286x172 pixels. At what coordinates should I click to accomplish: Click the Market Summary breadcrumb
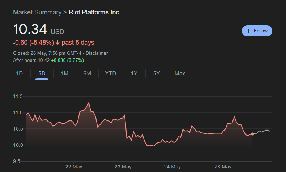click(x=37, y=12)
